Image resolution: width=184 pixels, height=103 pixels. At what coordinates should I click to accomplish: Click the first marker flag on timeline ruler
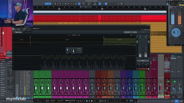(59, 9)
